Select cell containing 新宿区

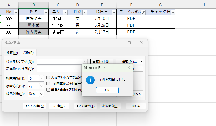click(x=58, y=19)
